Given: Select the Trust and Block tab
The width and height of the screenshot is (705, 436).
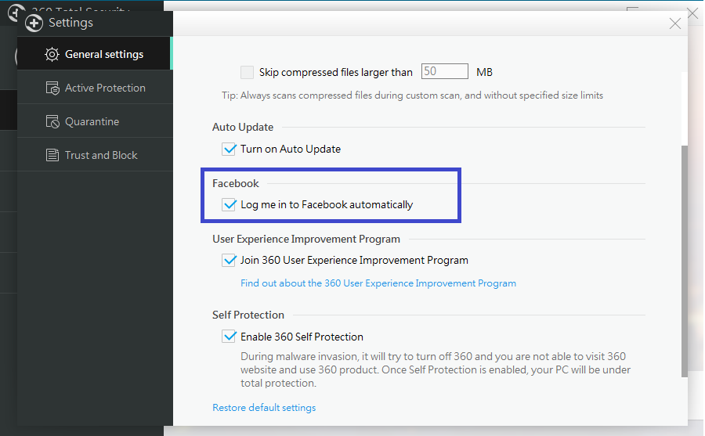Looking at the screenshot, I should pyautogui.click(x=101, y=156).
